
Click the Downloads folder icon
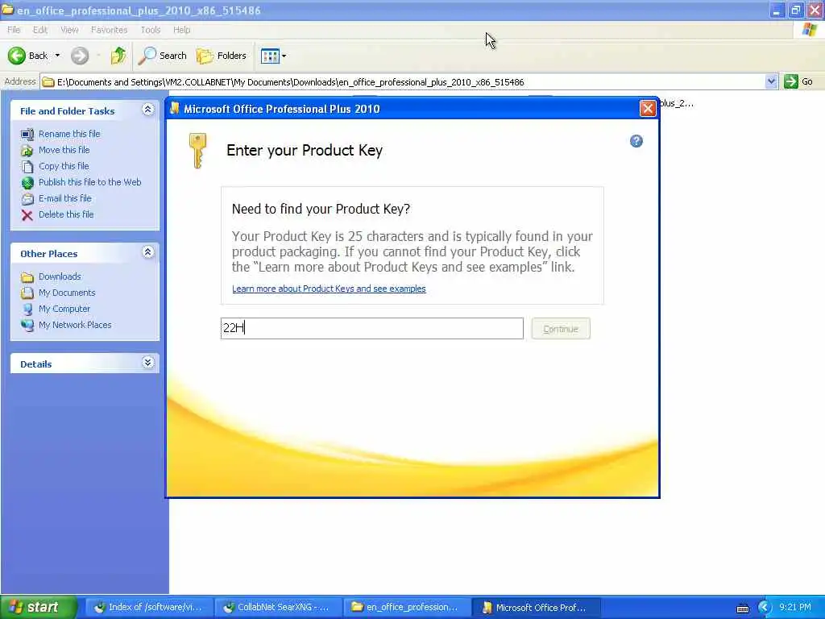(x=27, y=277)
